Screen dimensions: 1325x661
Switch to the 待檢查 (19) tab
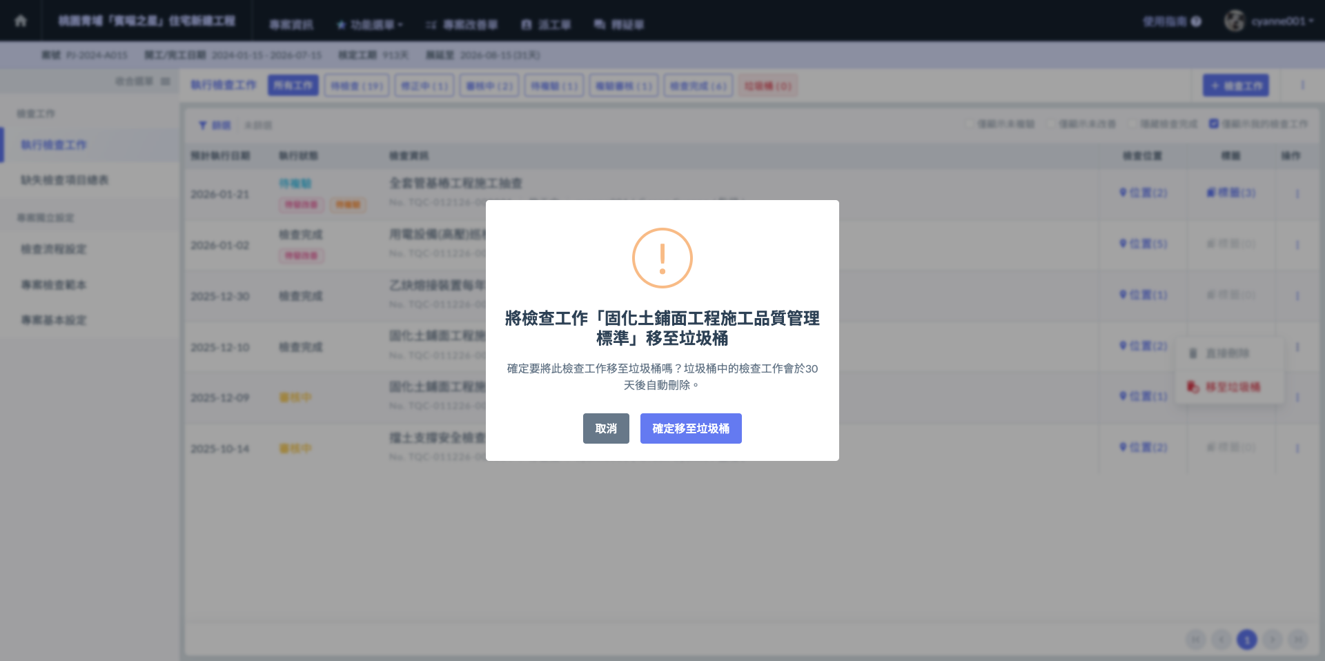click(357, 86)
